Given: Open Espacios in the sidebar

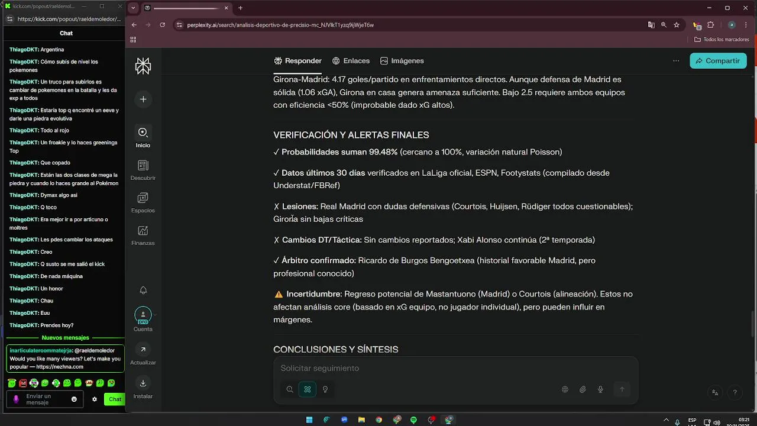Looking at the screenshot, I should pyautogui.click(x=143, y=202).
